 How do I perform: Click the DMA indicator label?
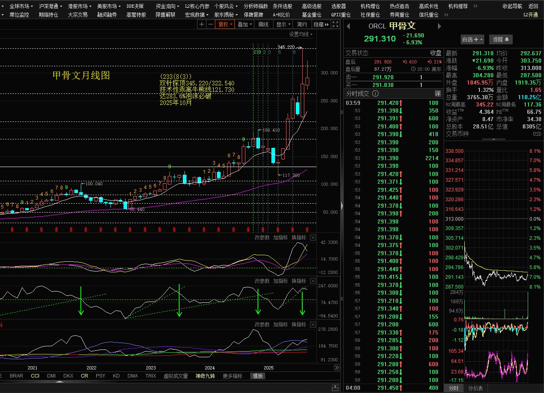132,376
